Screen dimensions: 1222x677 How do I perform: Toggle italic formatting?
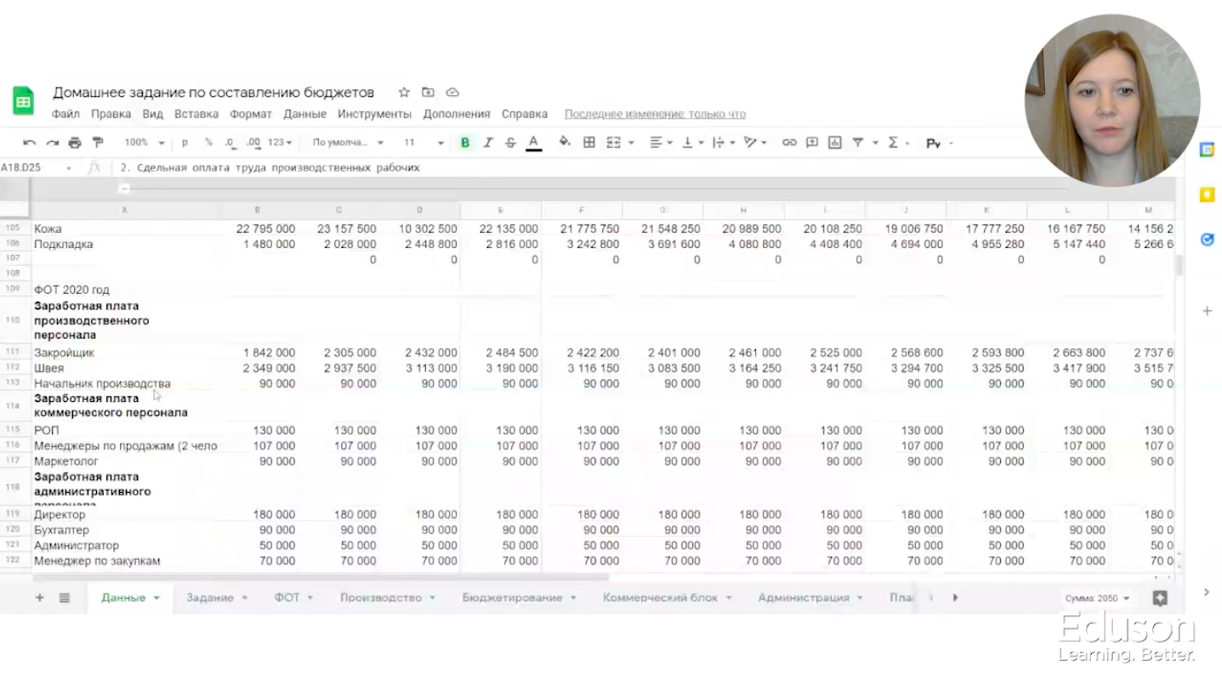tap(488, 143)
